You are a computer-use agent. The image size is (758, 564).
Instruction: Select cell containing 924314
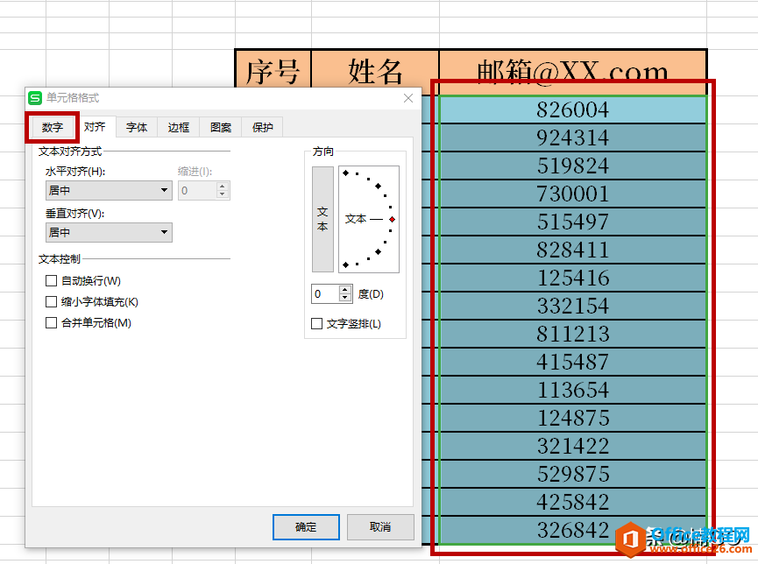click(x=573, y=137)
